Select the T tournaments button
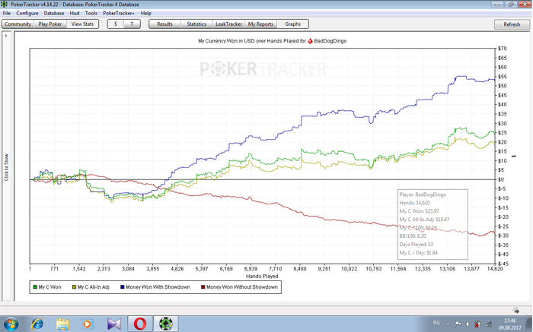Image resolution: width=533 pixels, height=332 pixels. click(x=132, y=24)
